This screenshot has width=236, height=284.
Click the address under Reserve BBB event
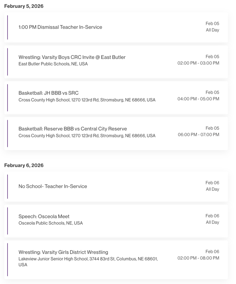click(x=87, y=136)
